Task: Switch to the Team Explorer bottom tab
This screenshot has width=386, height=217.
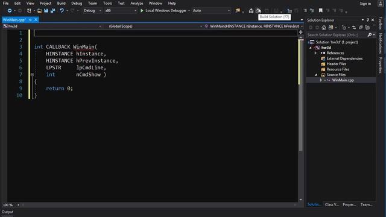Action: point(366,204)
